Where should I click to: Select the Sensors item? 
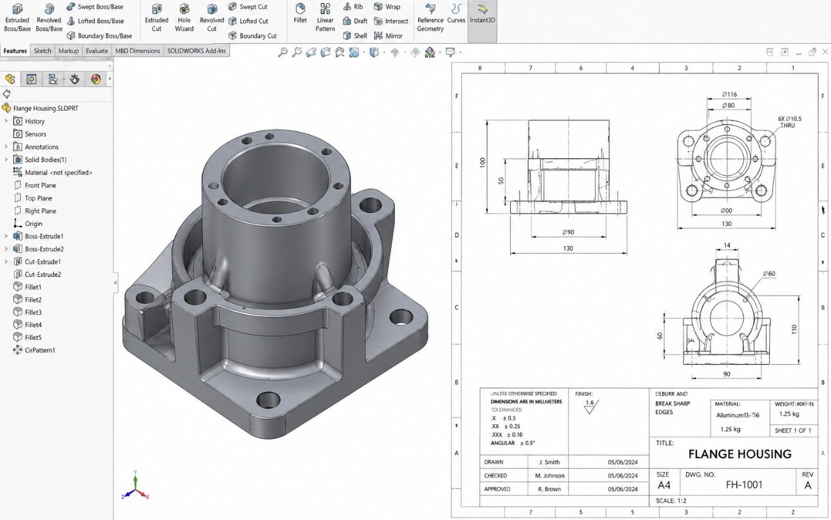(30, 134)
